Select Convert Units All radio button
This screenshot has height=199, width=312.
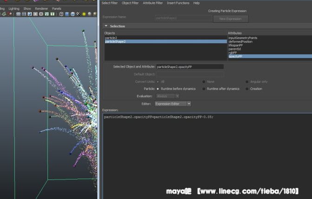158,82
